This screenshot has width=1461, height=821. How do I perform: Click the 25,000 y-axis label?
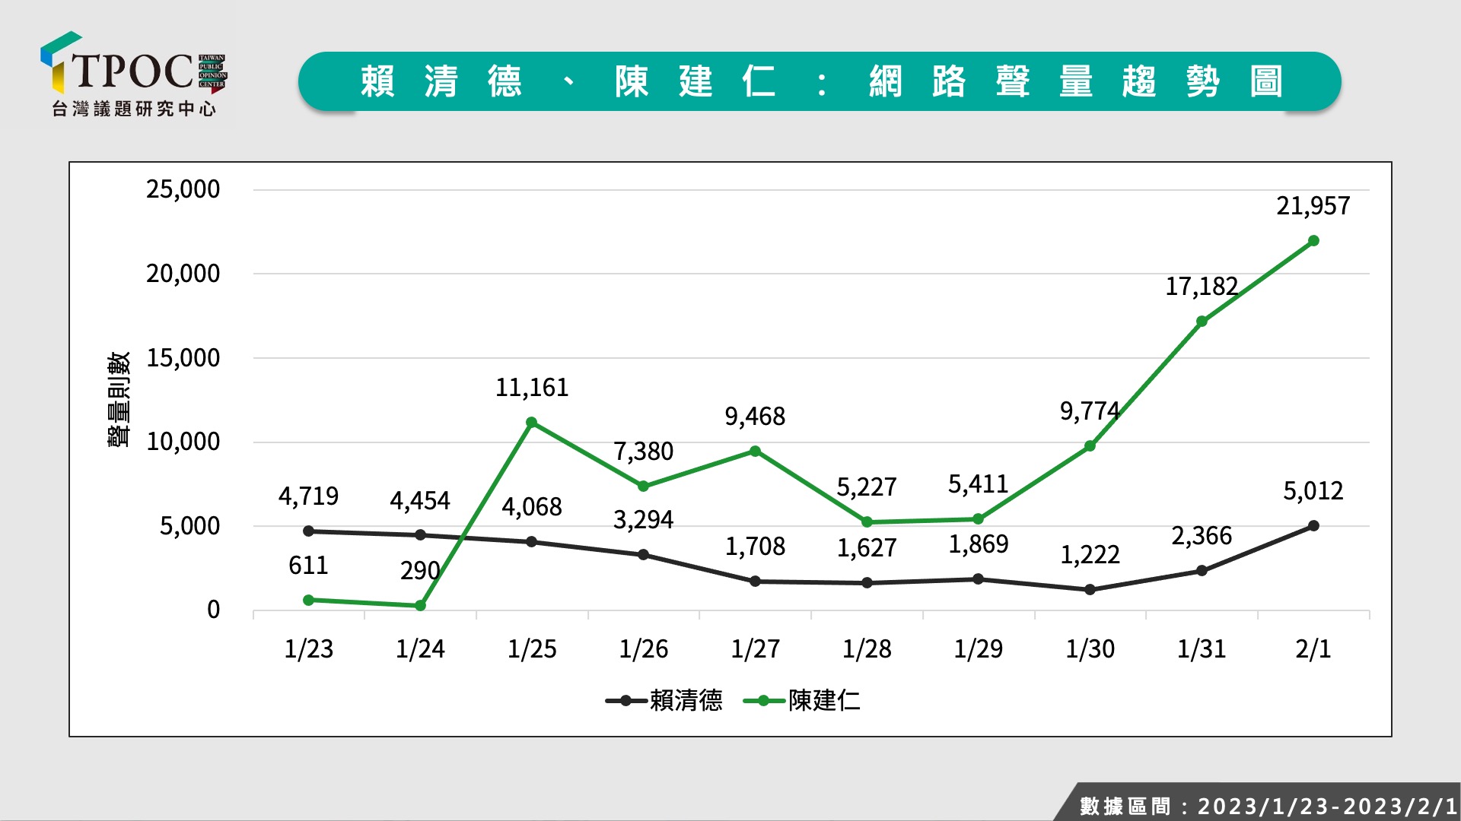[x=183, y=189]
